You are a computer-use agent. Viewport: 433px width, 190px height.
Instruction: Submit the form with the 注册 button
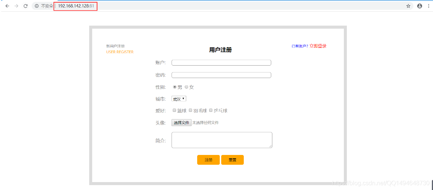[208, 160]
